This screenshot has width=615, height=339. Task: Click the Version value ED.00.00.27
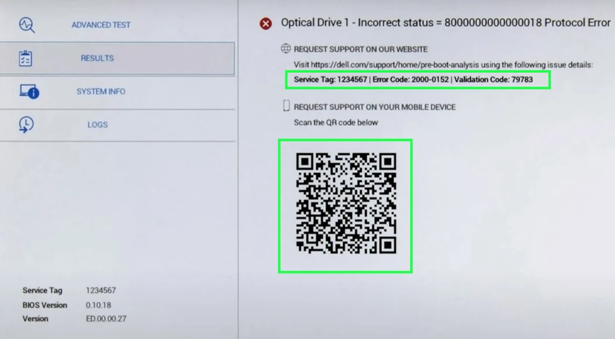point(106,319)
